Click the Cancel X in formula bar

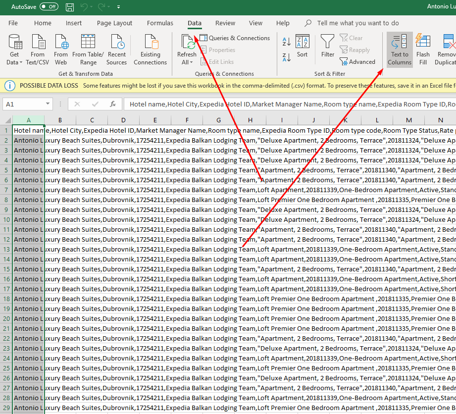pos(77,104)
